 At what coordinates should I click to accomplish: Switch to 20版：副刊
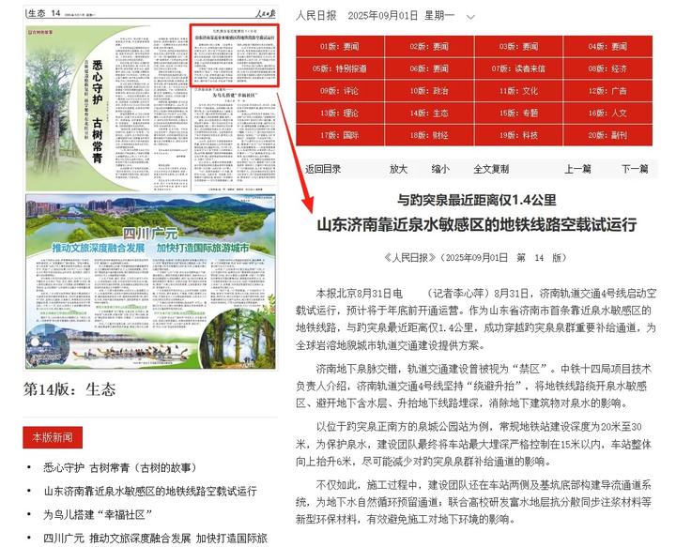(x=607, y=135)
